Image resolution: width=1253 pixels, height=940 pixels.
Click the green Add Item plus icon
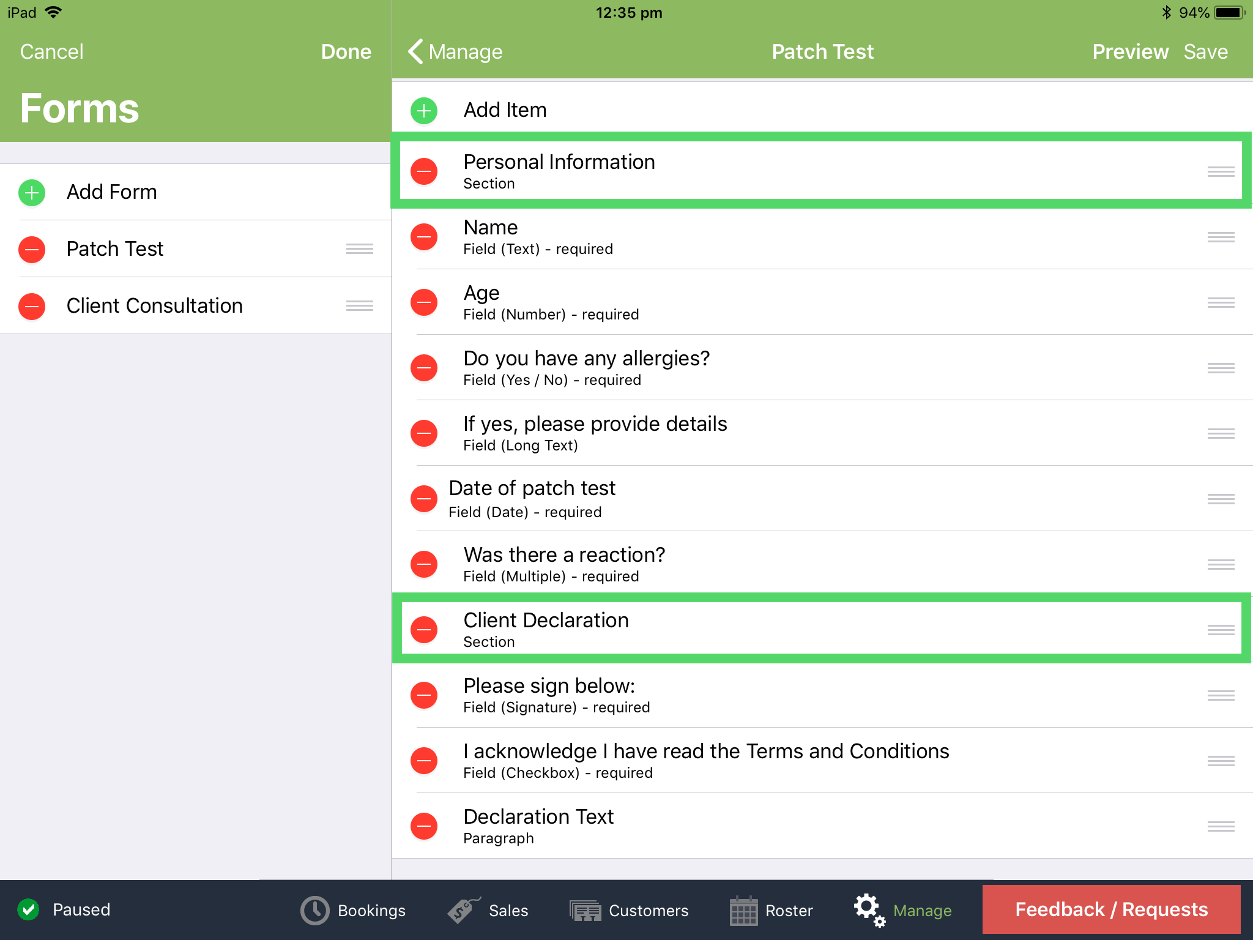tap(423, 111)
